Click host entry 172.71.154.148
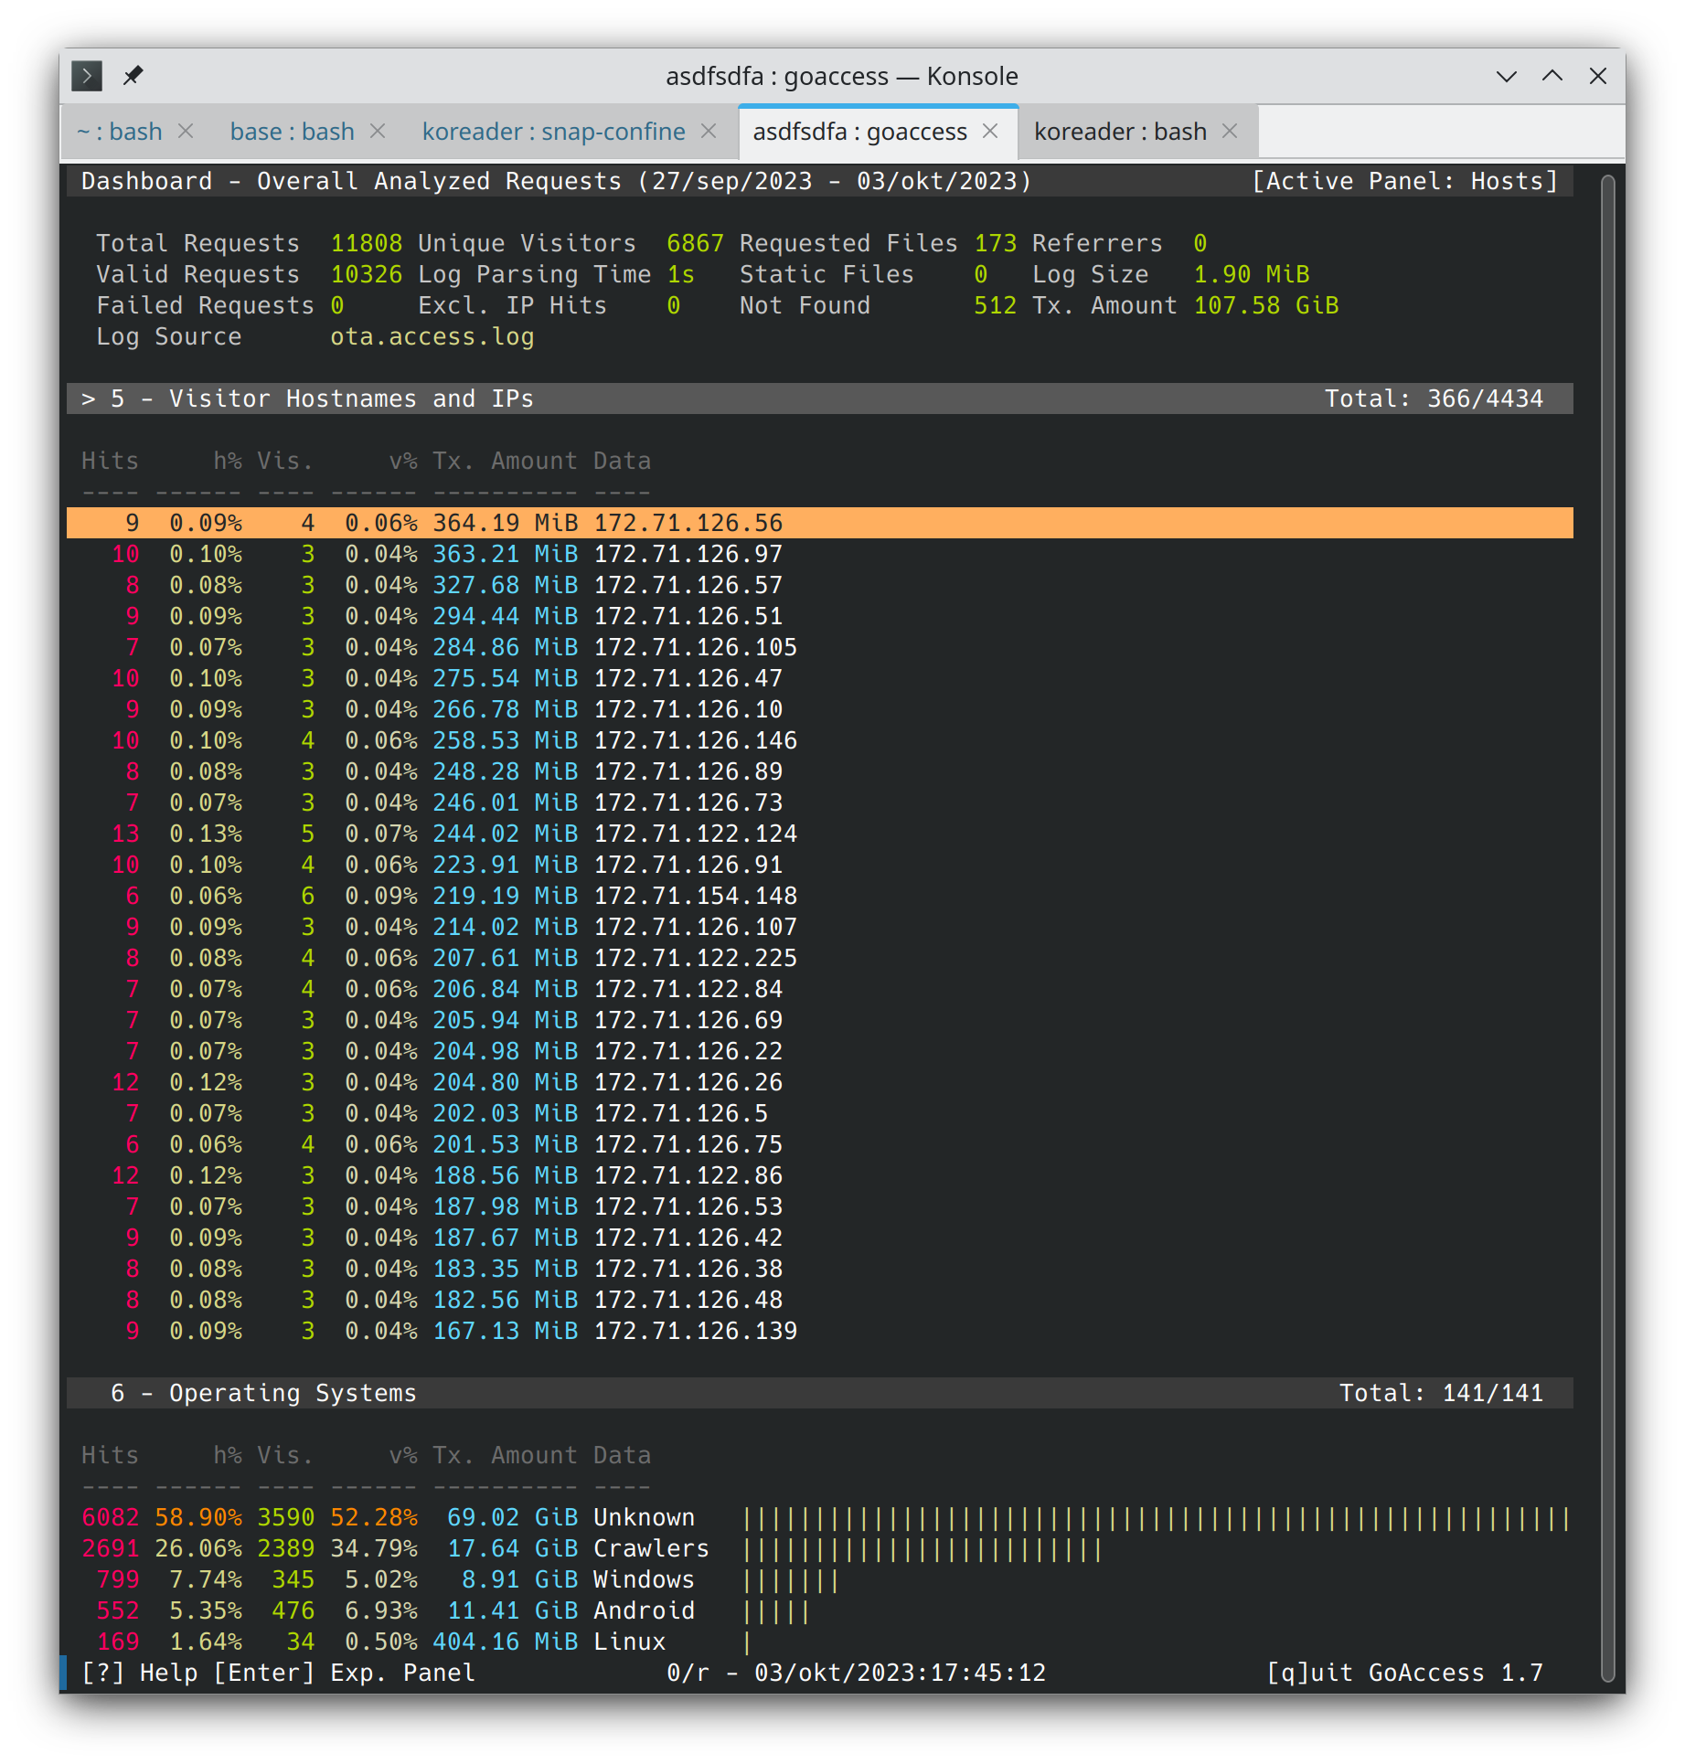The image size is (1685, 1764). (696, 896)
